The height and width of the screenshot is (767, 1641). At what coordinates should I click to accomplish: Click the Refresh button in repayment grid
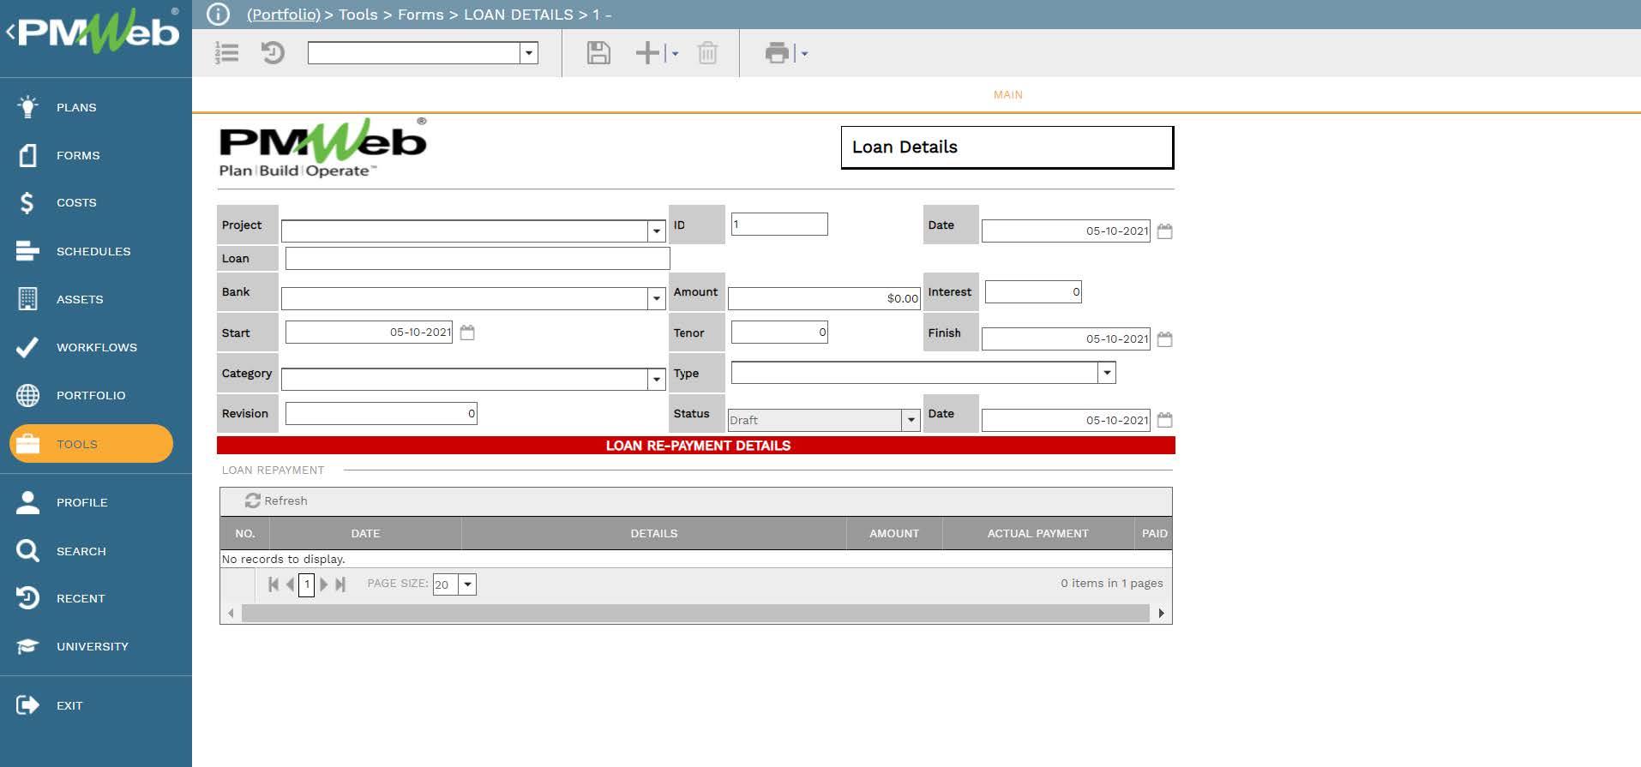(x=276, y=501)
